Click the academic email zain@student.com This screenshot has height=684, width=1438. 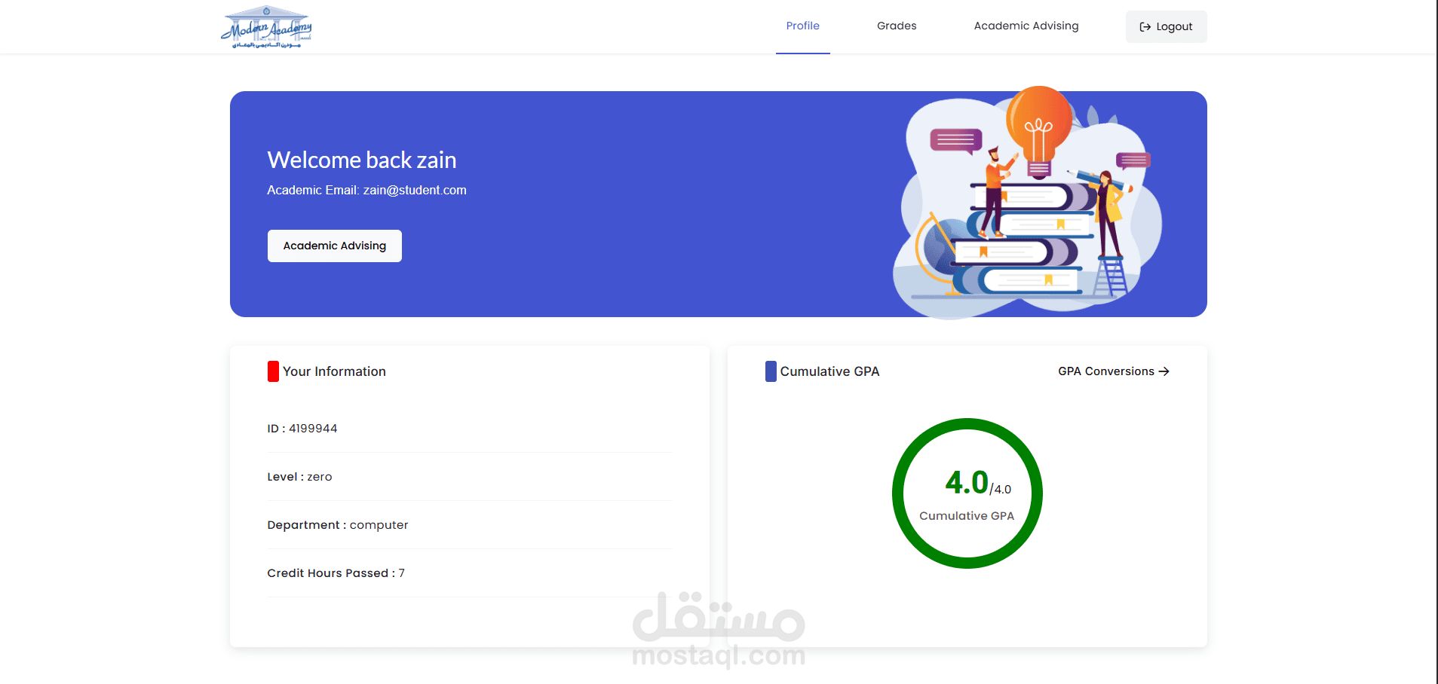pyautogui.click(x=415, y=191)
